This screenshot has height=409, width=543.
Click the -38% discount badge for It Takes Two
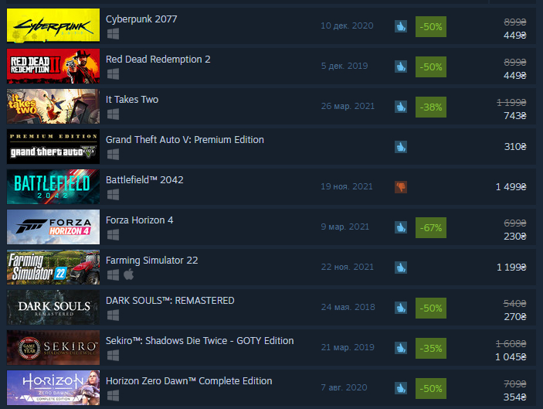tap(431, 107)
